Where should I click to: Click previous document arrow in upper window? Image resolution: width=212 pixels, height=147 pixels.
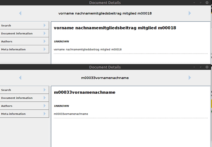(x=20, y=13)
